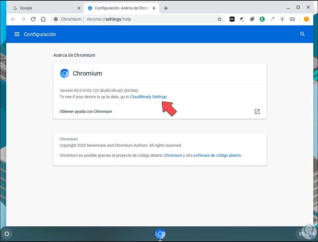The image size is (318, 242).
Task: Open the Configuración hamburger menu
Action: point(17,34)
